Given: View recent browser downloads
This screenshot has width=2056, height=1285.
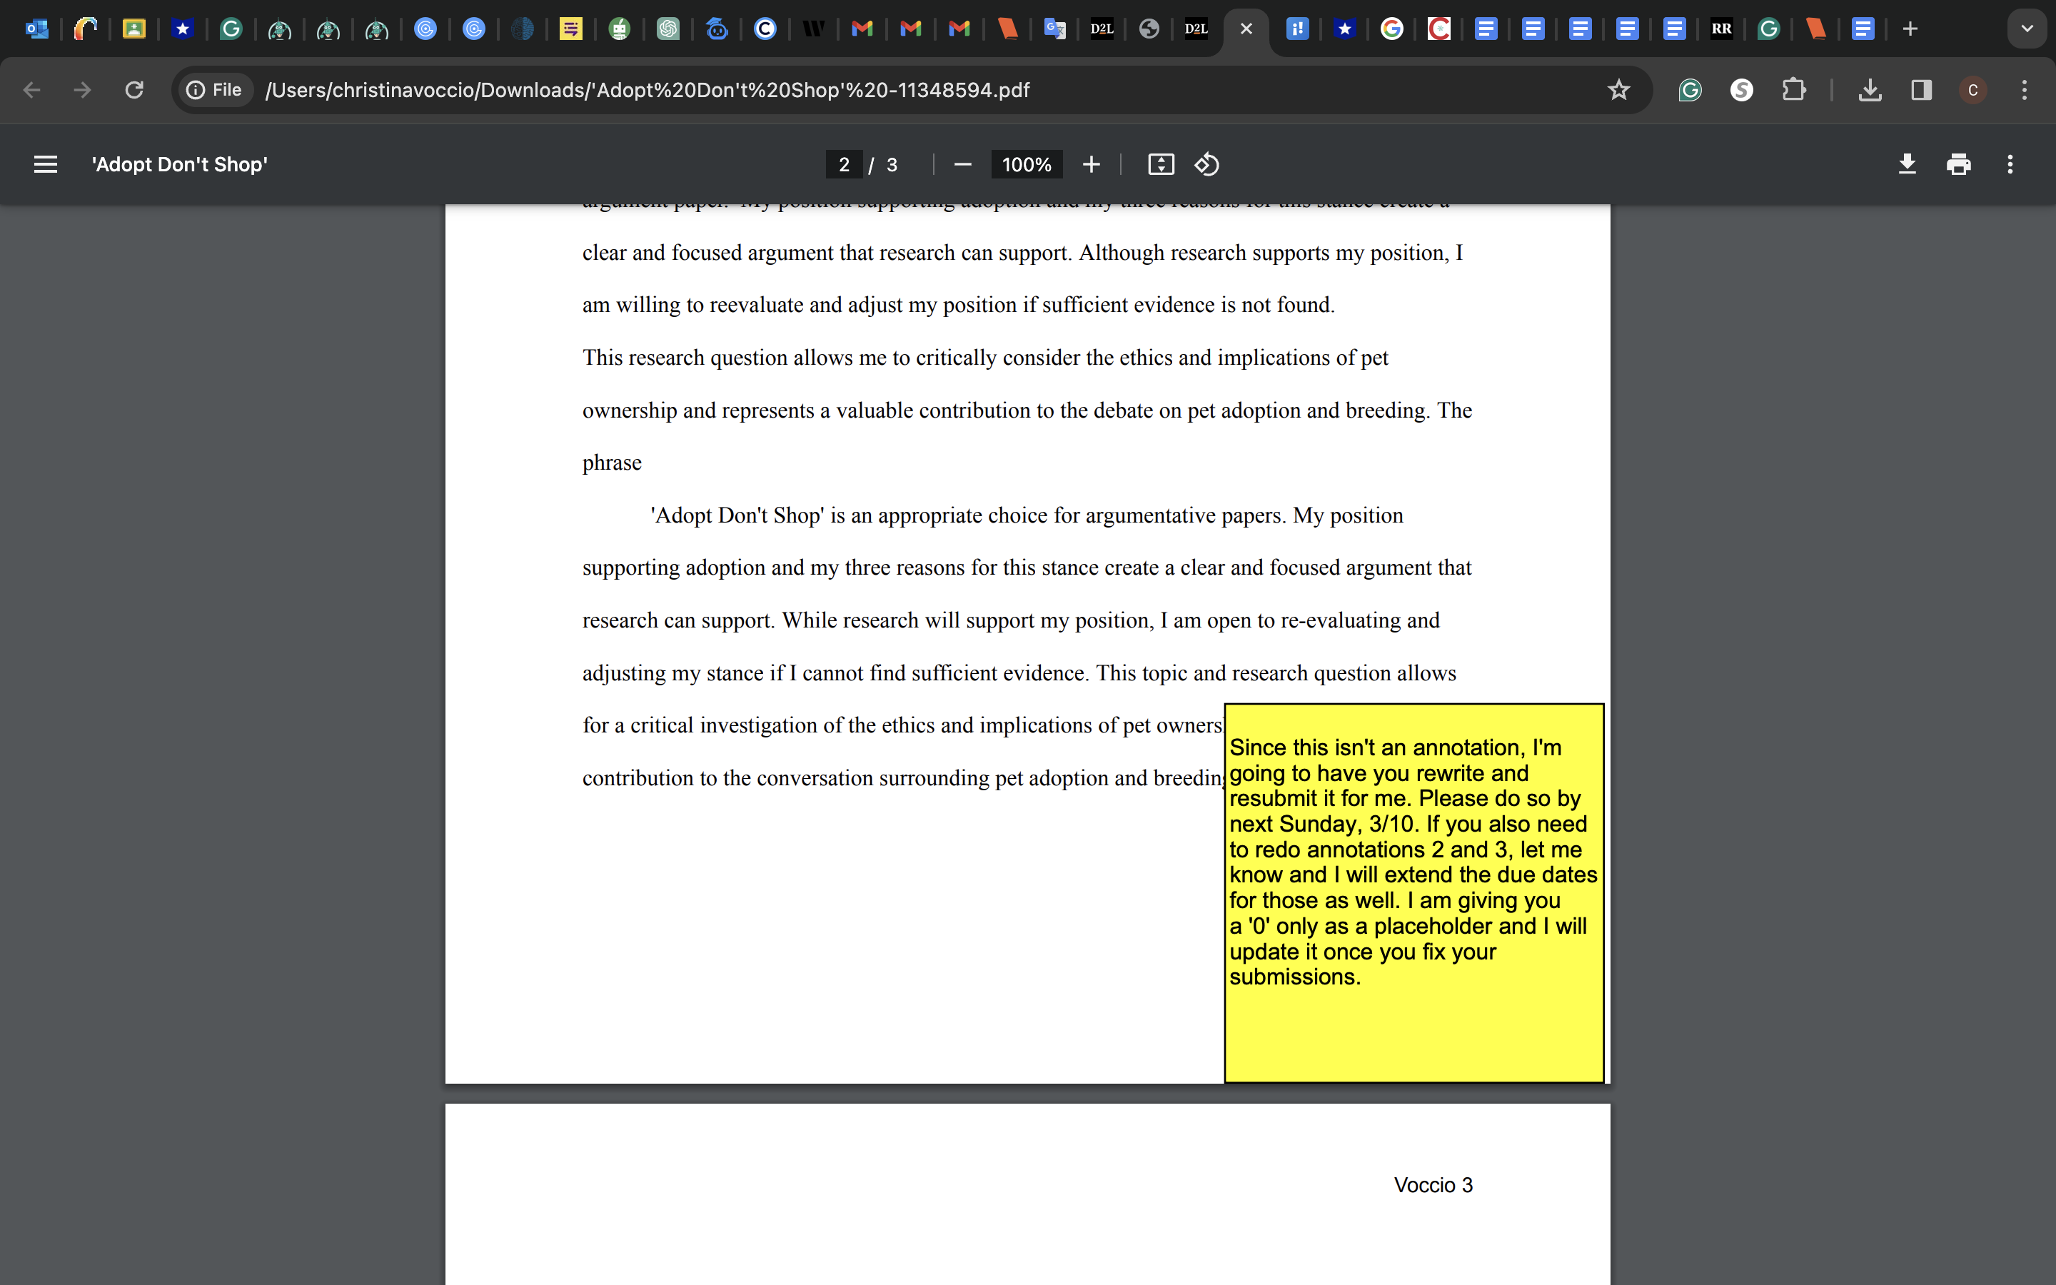Looking at the screenshot, I should (x=1870, y=90).
